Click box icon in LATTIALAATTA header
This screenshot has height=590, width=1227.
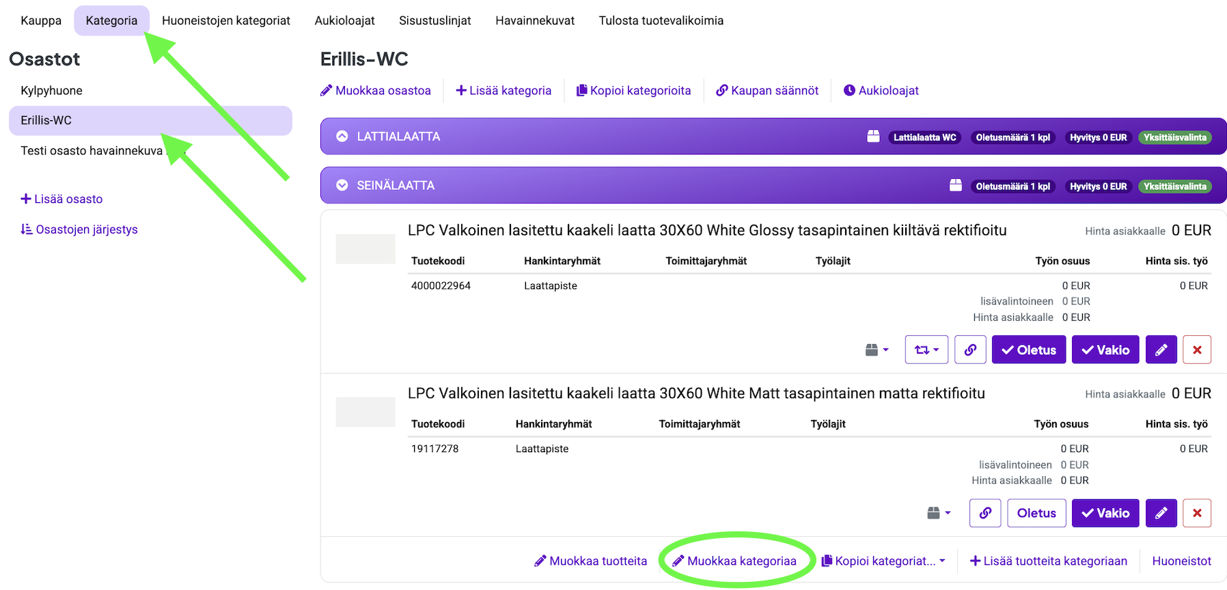click(x=873, y=137)
